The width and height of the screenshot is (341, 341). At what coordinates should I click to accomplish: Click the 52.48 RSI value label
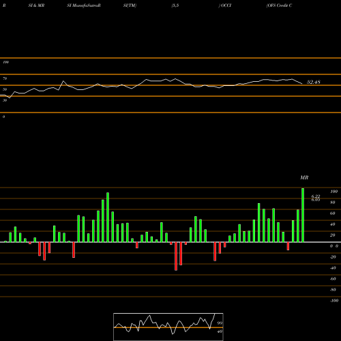coord(314,82)
